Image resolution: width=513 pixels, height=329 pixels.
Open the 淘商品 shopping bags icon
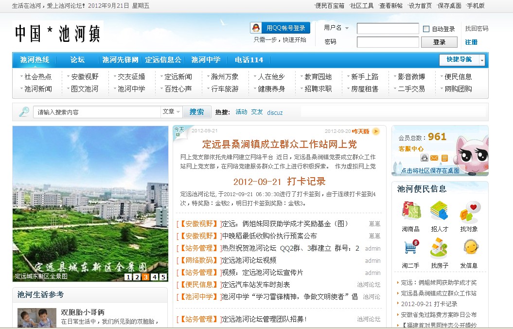pyautogui.click(x=411, y=211)
